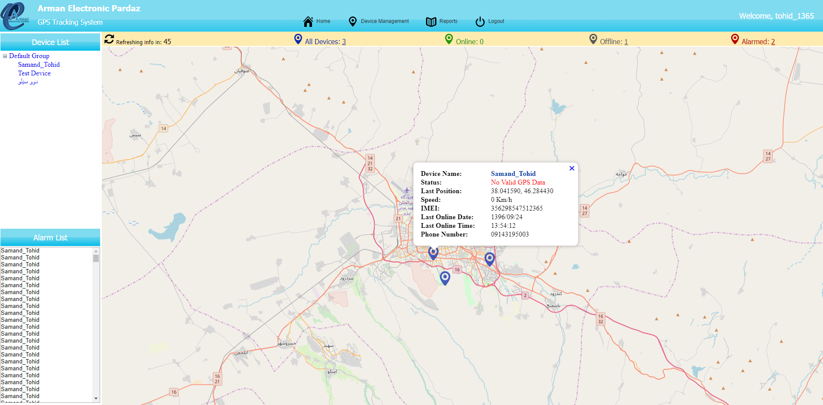Viewport: 823px width, 405px height.
Task: Click the '0 Km/h' speed value
Action: (501, 200)
